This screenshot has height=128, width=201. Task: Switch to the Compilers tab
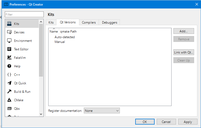coord(89,23)
